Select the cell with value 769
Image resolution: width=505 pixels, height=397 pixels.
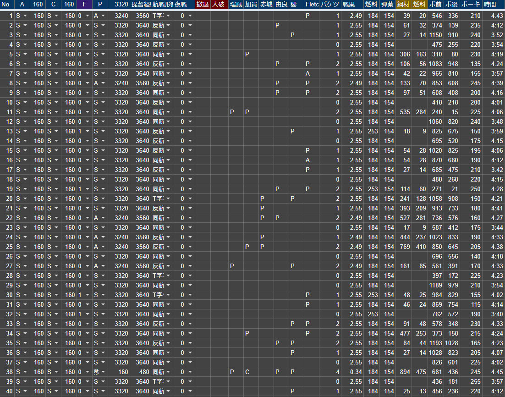click(404, 247)
